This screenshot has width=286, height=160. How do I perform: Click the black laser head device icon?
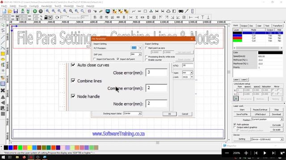point(181,11)
